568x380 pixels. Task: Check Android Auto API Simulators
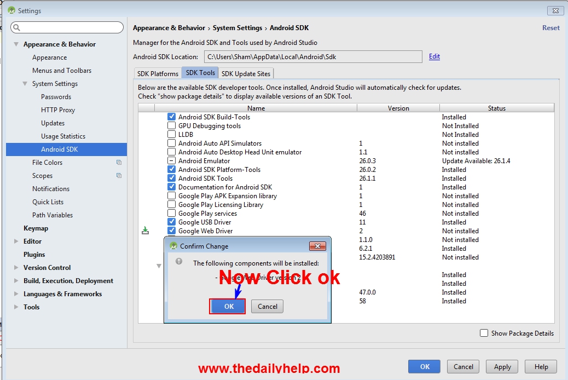[172, 143]
